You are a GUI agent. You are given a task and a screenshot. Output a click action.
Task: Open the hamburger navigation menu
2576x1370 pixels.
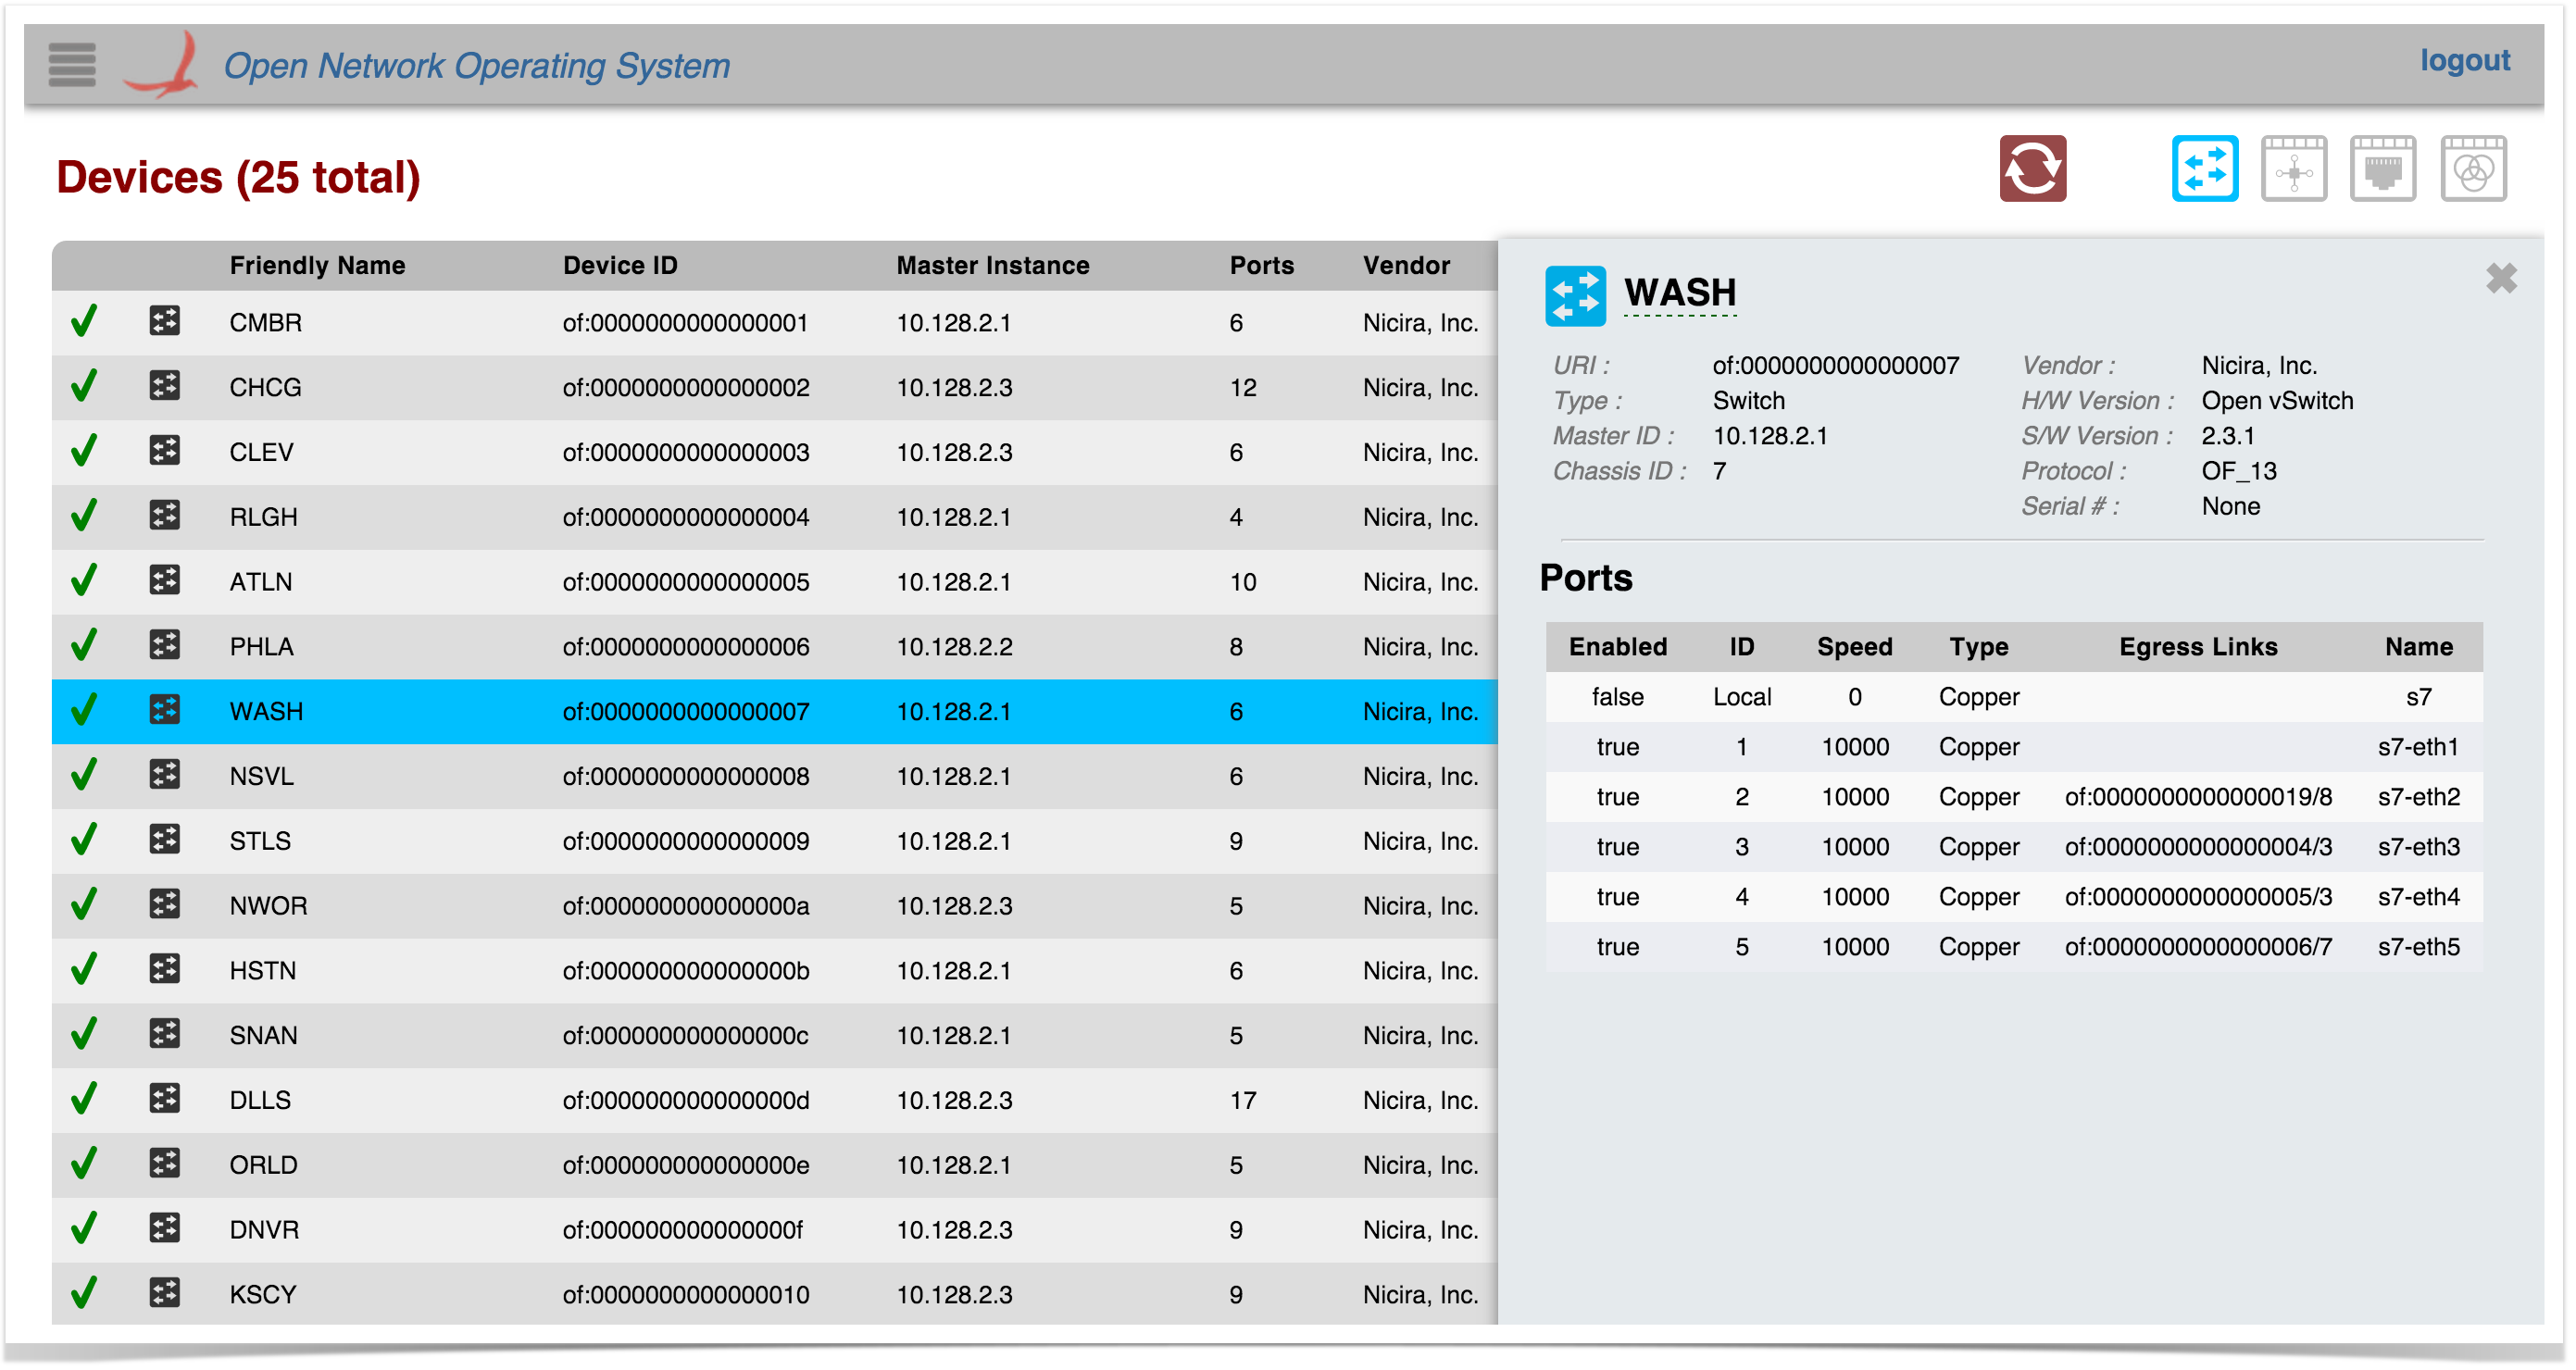click(x=72, y=64)
